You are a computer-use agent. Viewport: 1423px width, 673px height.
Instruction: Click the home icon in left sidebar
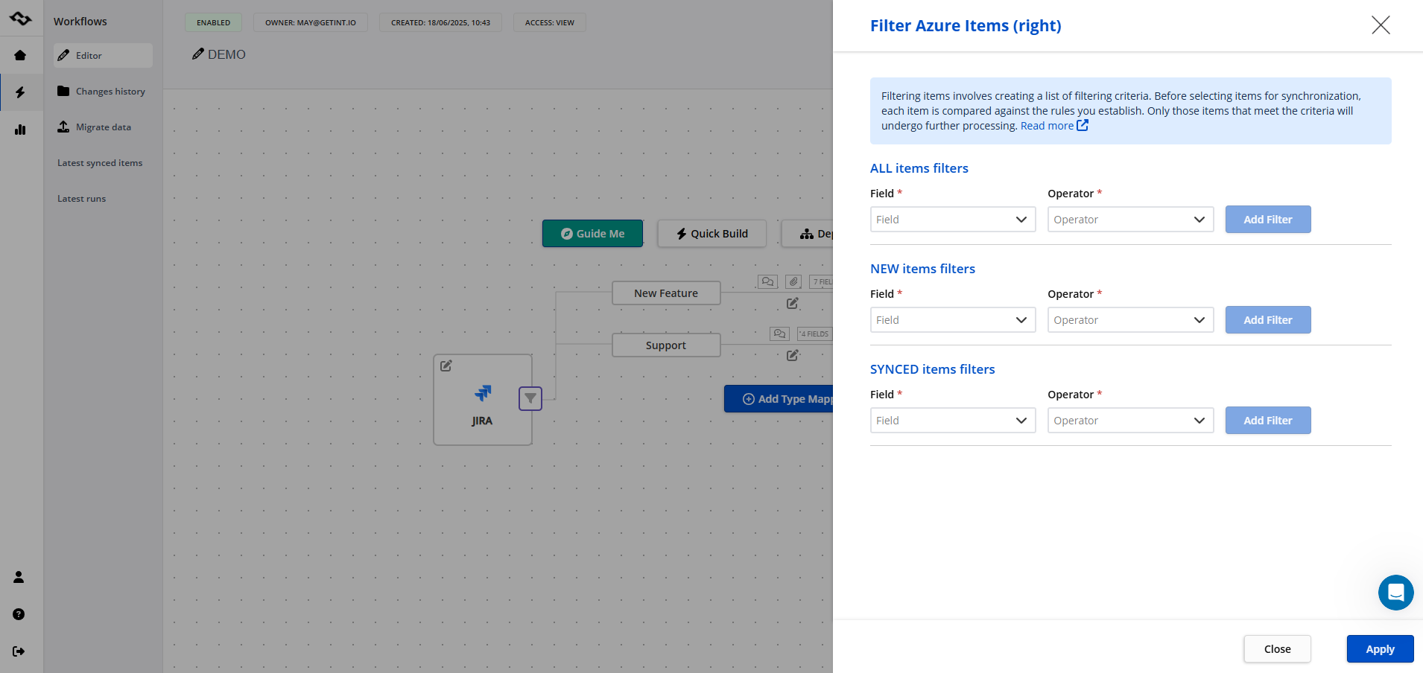tap(20, 55)
